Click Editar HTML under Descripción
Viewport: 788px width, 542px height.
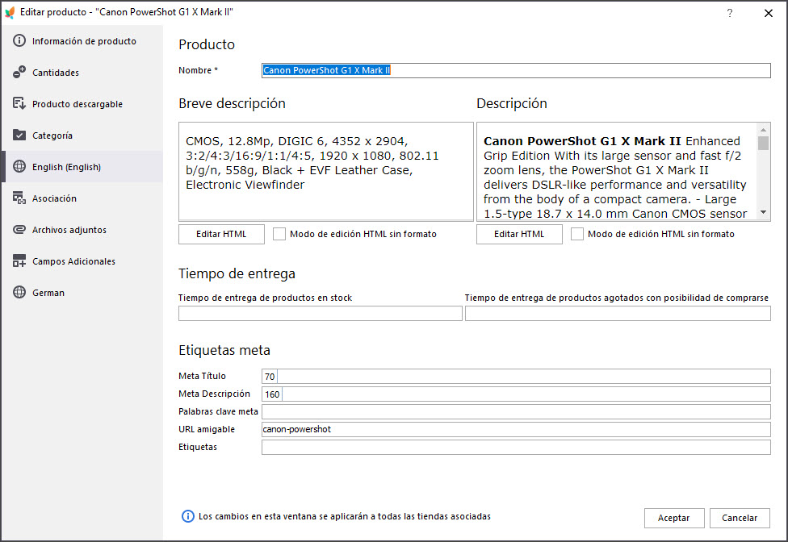point(519,234)
